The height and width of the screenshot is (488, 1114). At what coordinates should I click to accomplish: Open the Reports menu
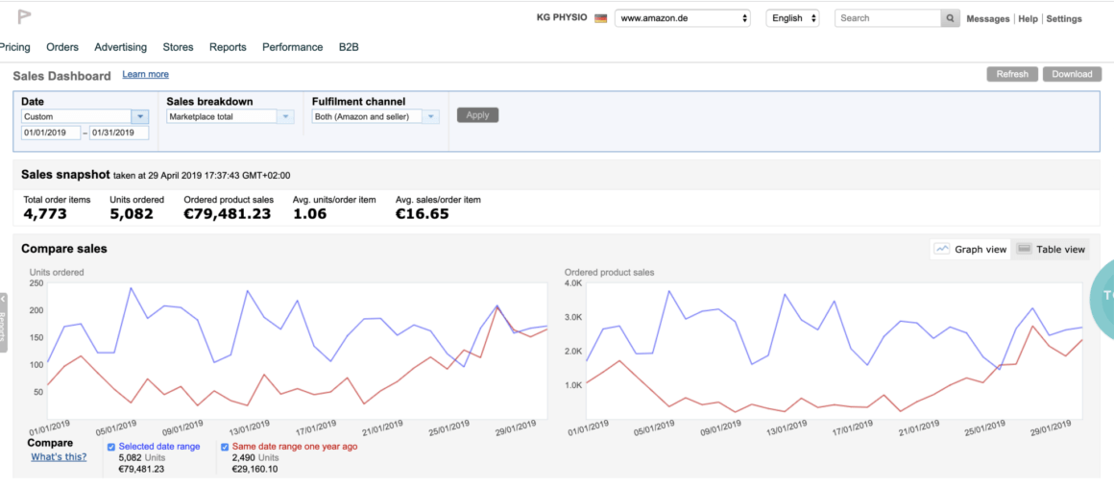[x=228, y=48]
